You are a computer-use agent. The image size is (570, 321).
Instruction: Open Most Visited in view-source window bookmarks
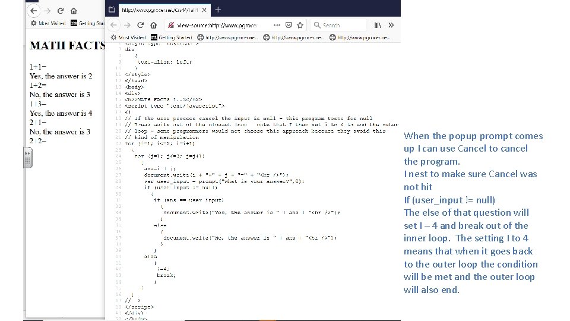128,37
